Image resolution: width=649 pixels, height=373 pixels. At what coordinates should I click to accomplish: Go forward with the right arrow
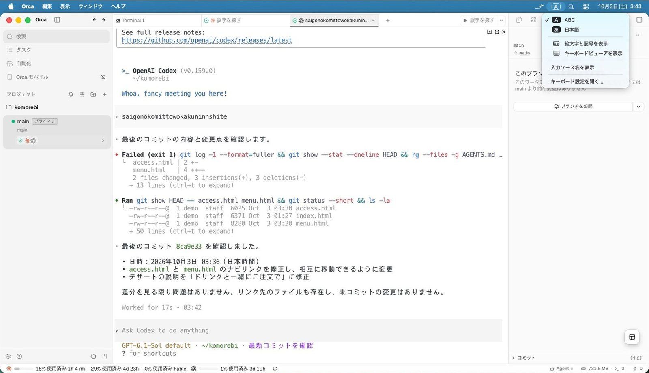tap(103, 20)
